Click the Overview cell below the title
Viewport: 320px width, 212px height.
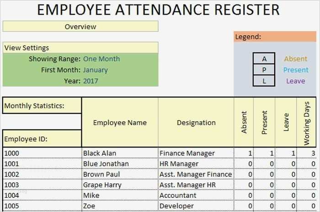(x=80, y=27)
